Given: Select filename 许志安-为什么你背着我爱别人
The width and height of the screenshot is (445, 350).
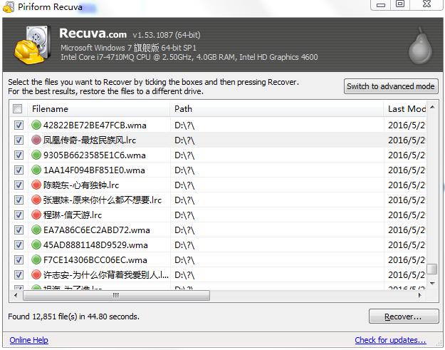Looking at the screenshot, I should pyautogui.click(x=106, y=275).
